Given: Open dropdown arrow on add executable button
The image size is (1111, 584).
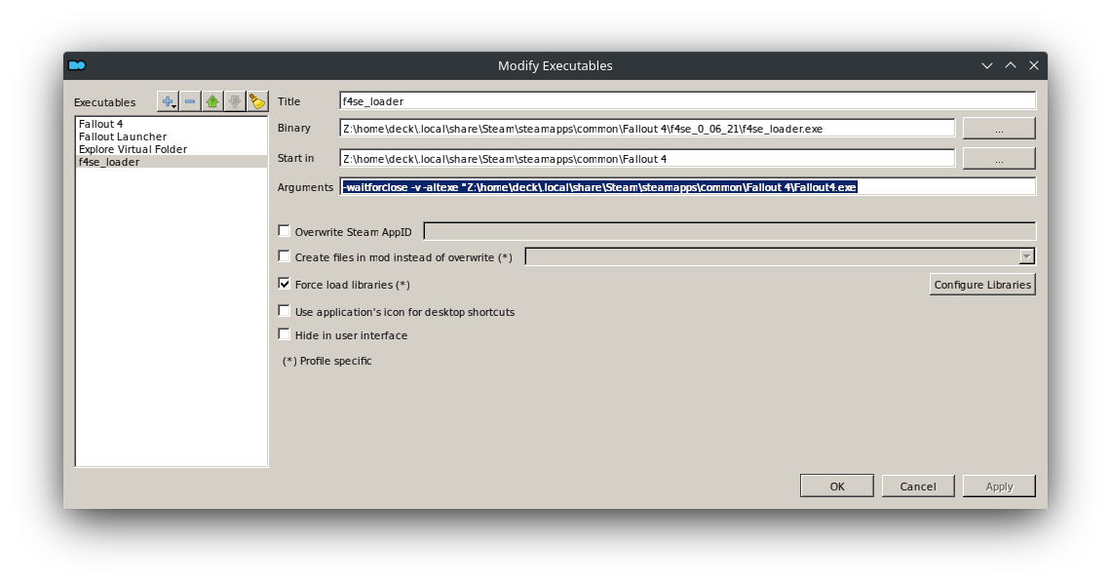Looking at the screenshot, I should [173, 107].
